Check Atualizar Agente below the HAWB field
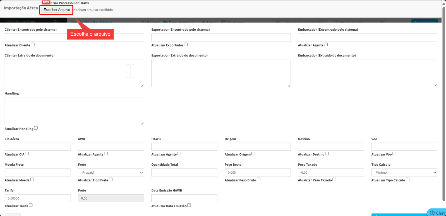This screenshot has width=446, height=216. tap(179, 154)
